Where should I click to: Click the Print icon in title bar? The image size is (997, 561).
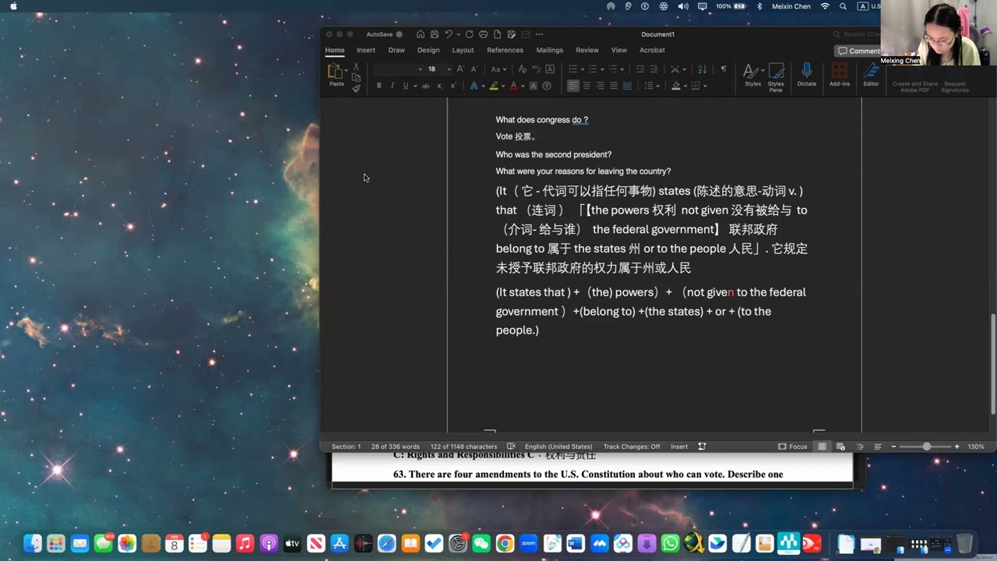tap(483, 34)
